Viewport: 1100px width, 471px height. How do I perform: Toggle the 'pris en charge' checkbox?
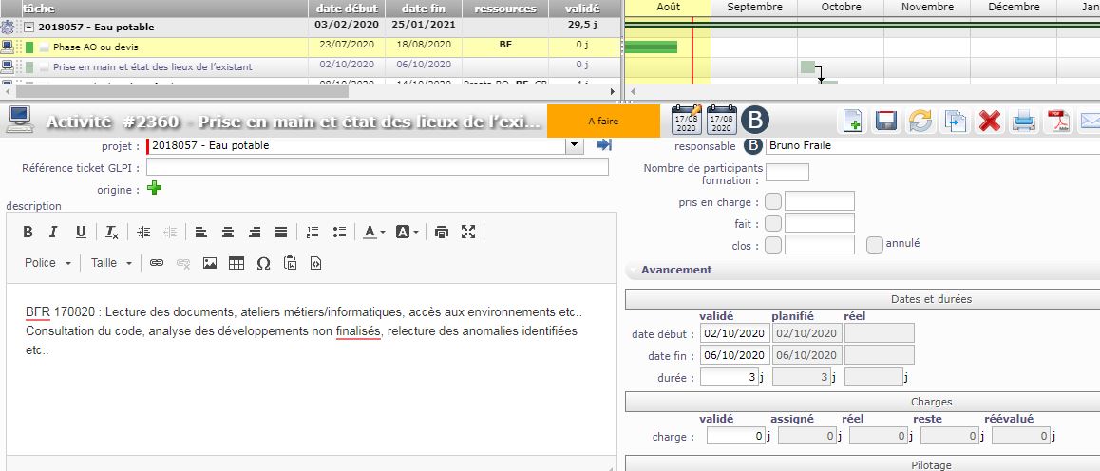[x=773, y=201]
